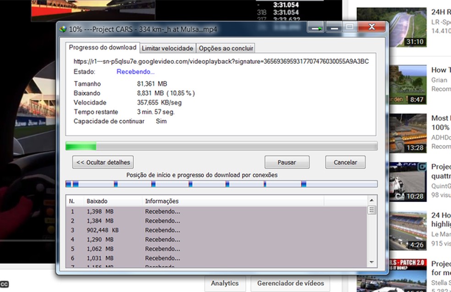Minimize the download progress window
451x292 pixels.
334,28
